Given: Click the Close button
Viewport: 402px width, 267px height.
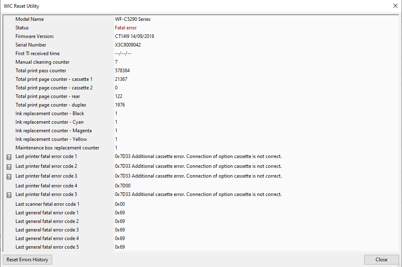Looking at the screenshot, I should [382, 260].
